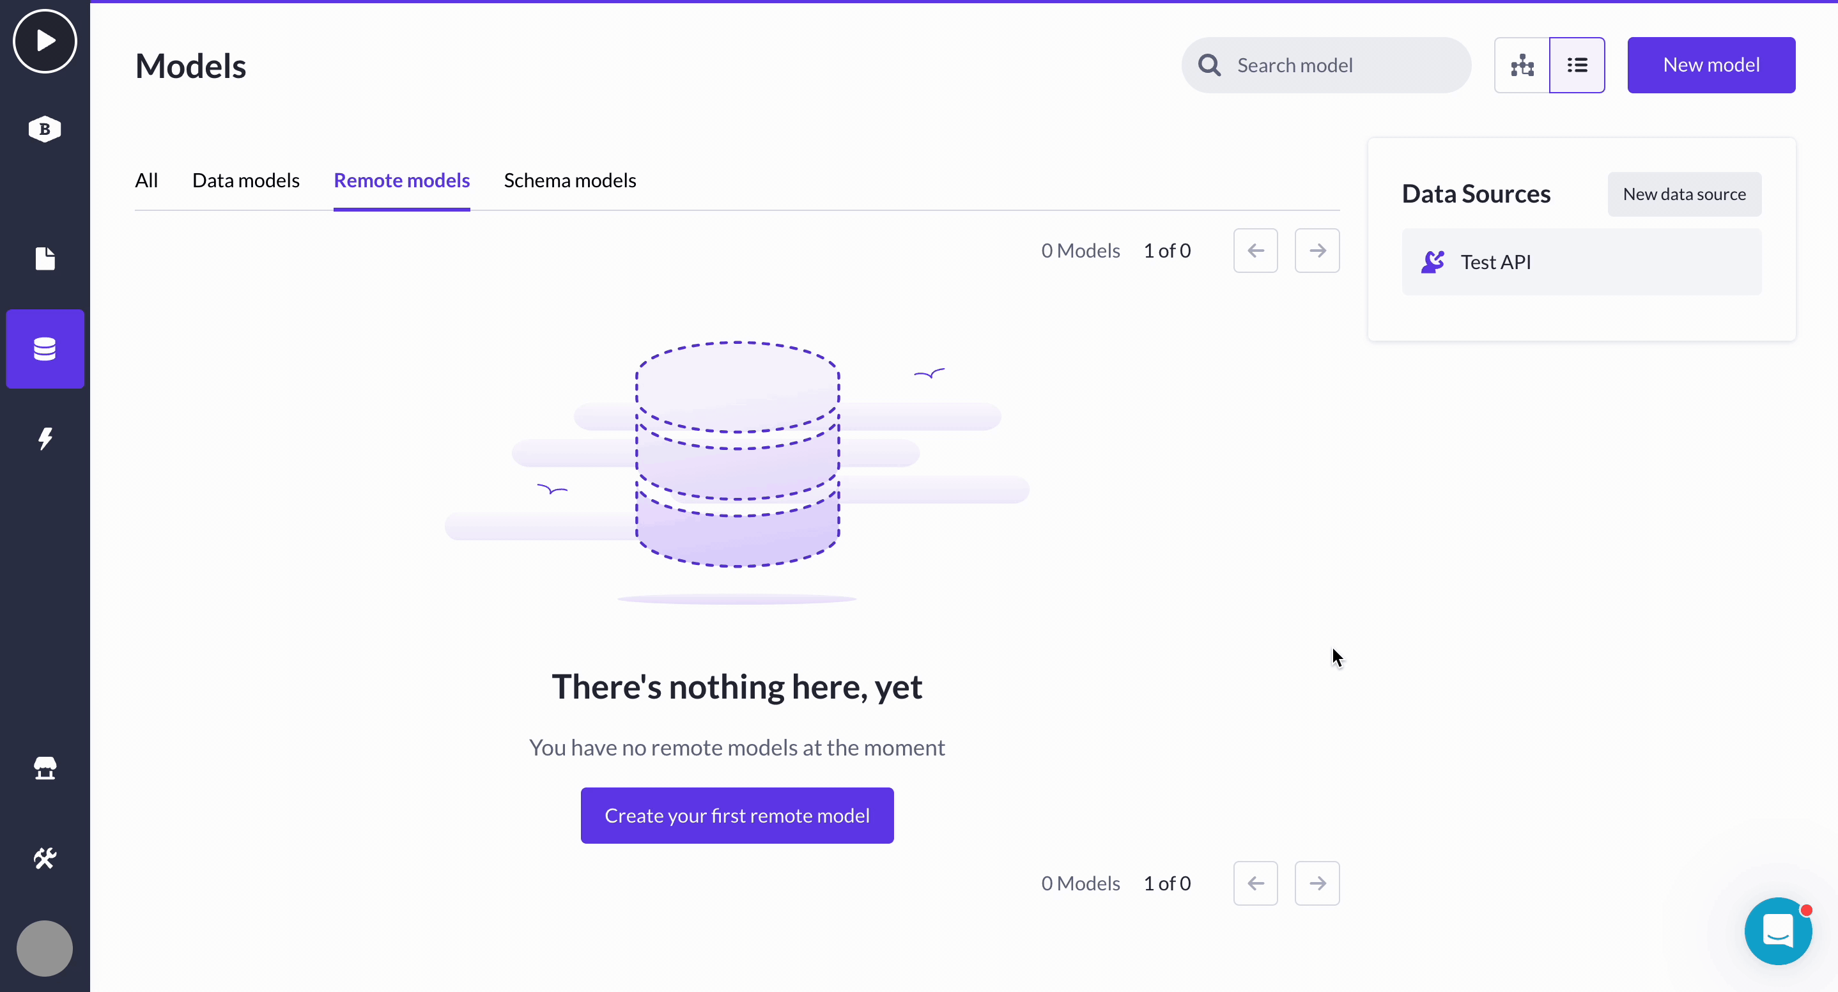Switch to the list view

(1577, 65)
